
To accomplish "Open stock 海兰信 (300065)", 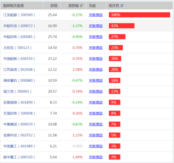I will [17, 91].
